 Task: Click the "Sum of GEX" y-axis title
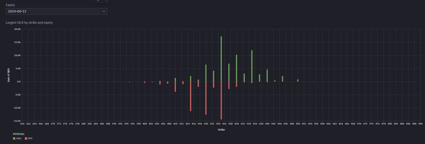click(9, 75)
